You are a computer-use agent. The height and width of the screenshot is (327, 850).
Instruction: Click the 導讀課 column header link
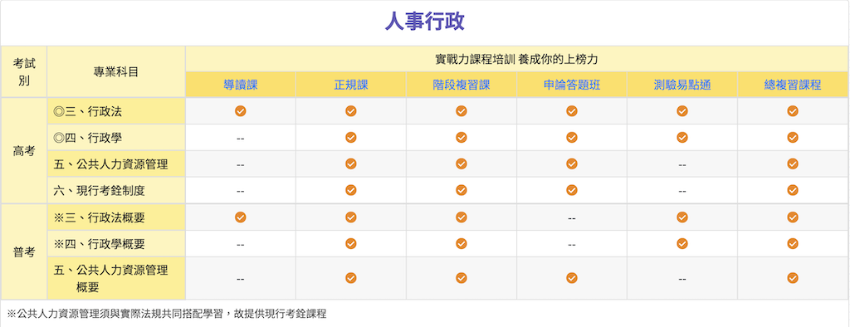tap(241, 85)
